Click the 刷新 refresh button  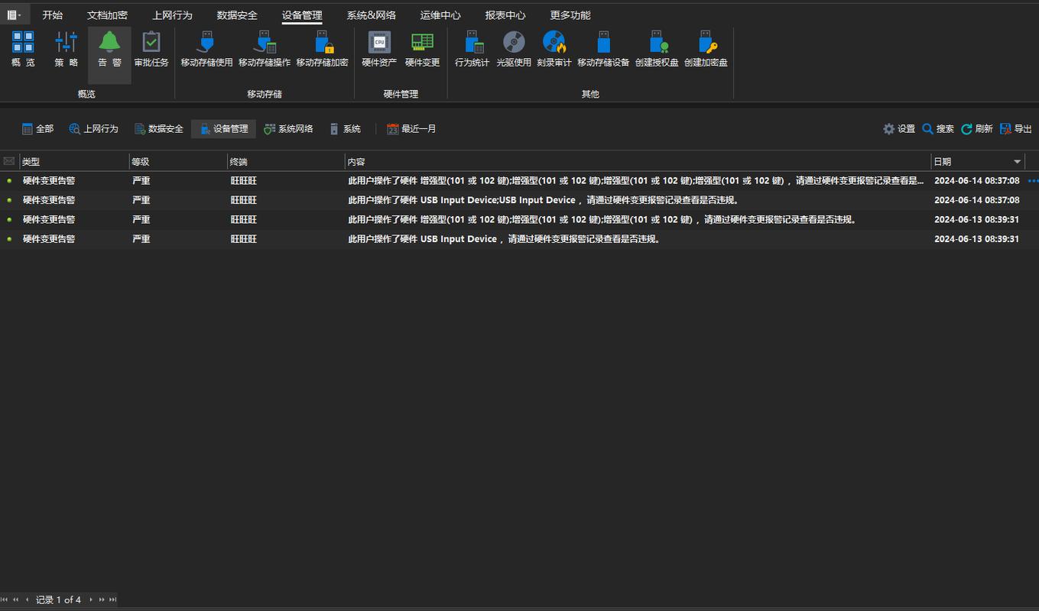tap(977, 129)
